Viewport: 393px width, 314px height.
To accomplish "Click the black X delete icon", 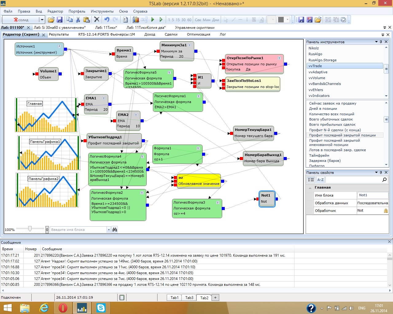I will point(97,20).
